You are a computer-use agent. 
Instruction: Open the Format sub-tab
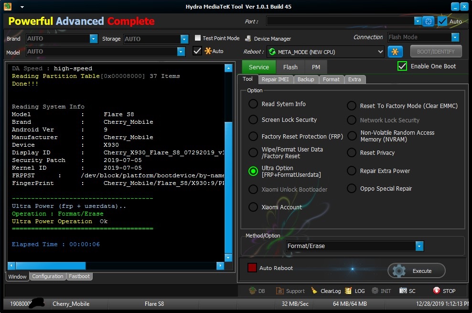pyautogui.click(x=331, y=79)
